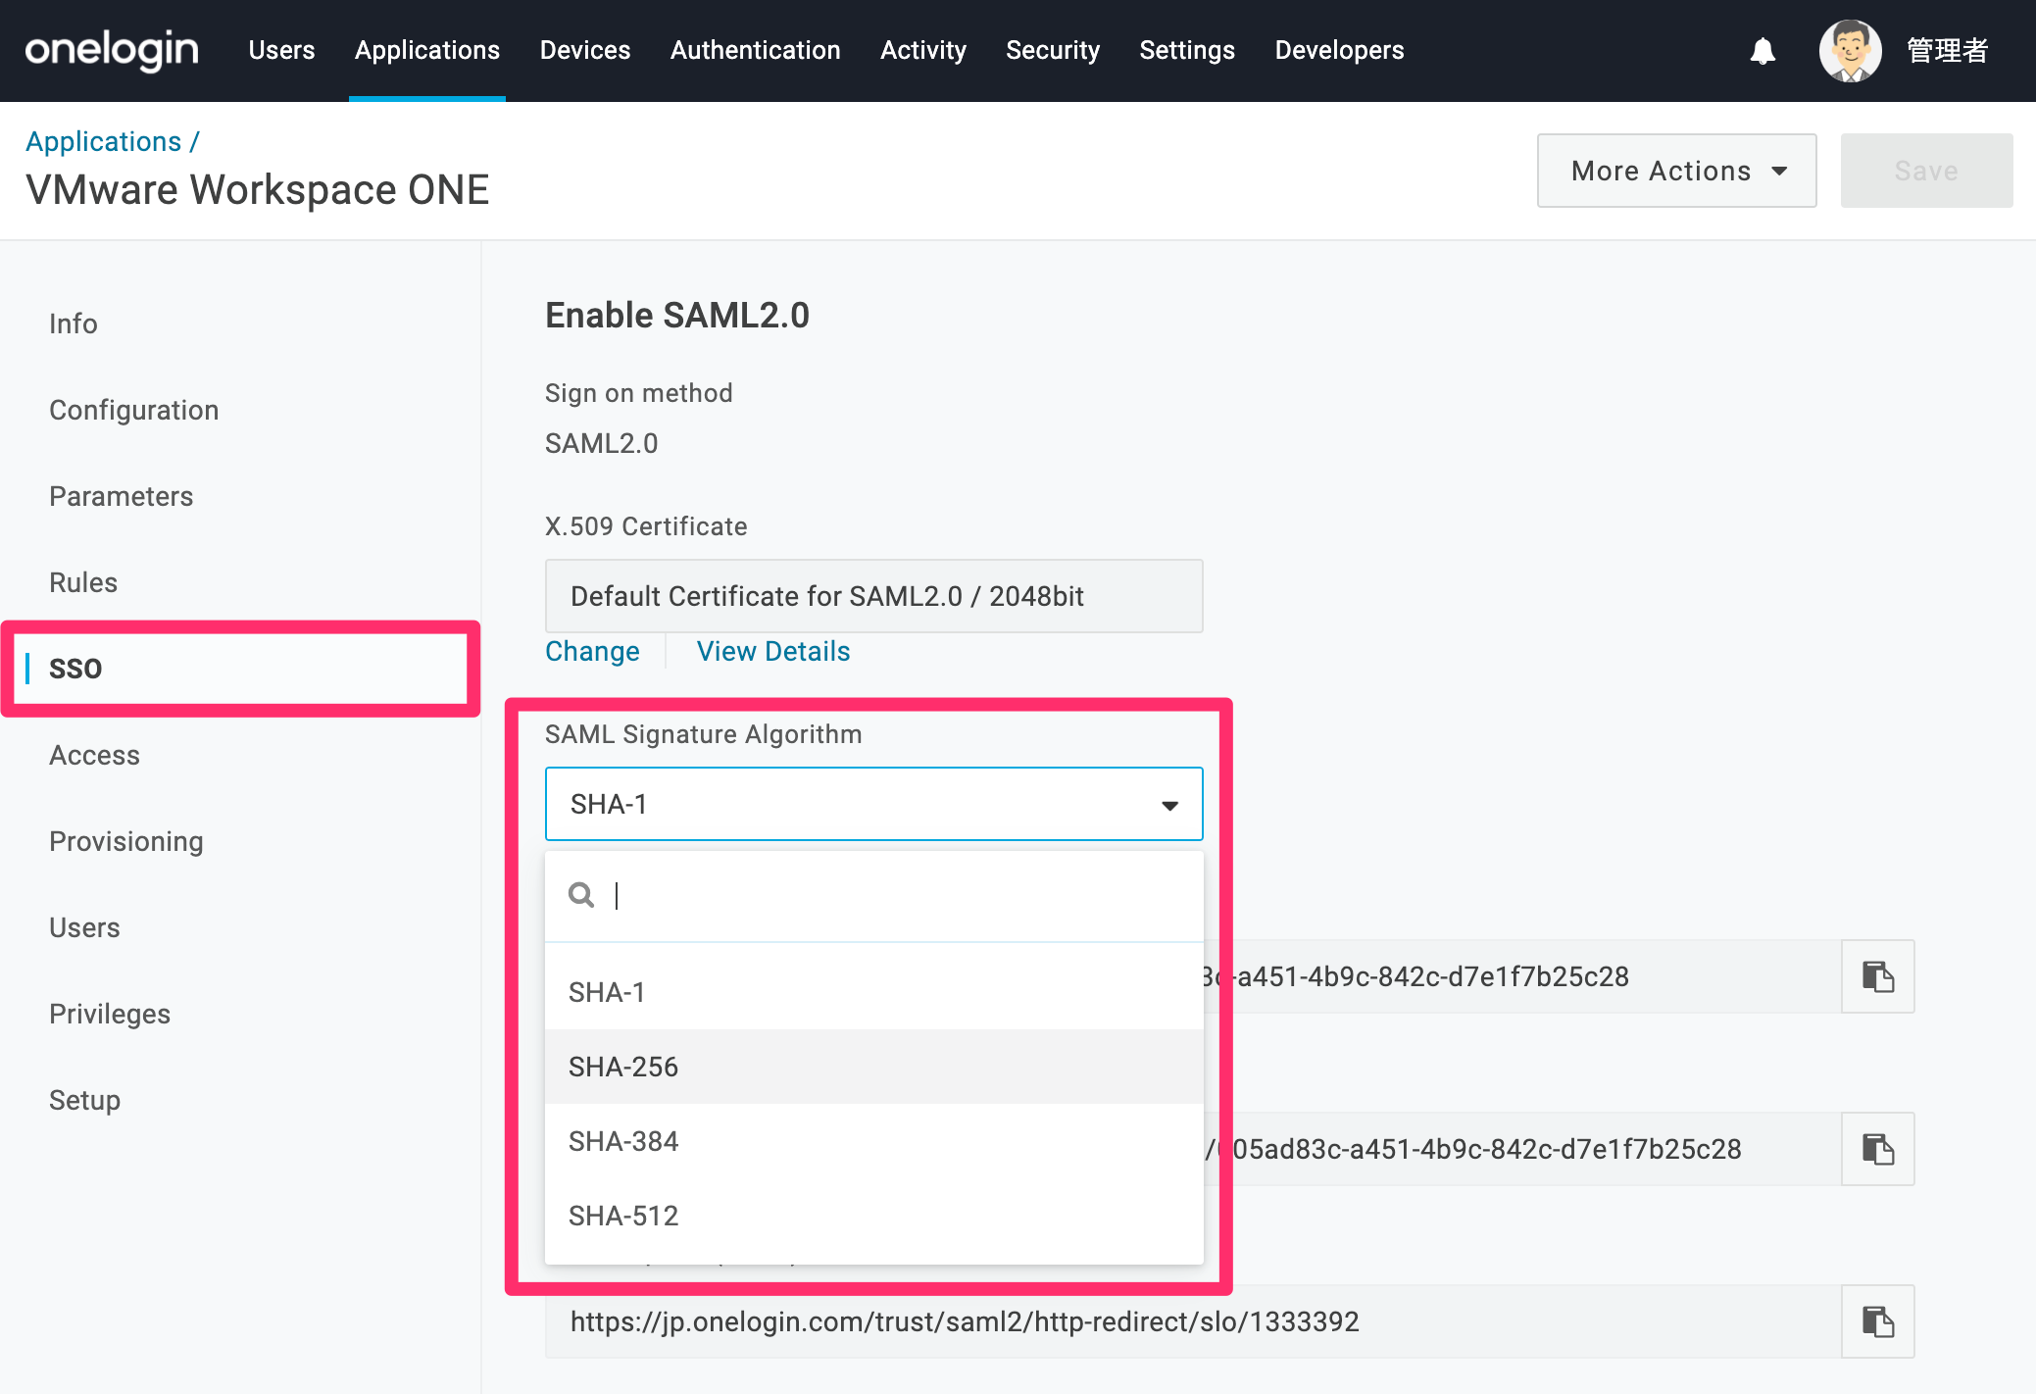Image resolution: width=2036 pixels, height=1394 pixels.
Task: Expand the SAML Signature Algorithm dropdown
Action: tap(873, 804)
